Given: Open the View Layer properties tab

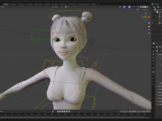Looking at the screenshot, I should point(153,57).
